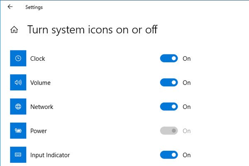The width and height of the screenshot is (249, 166).
Task: Click the greyed-out Power toggle
Action: pos(169,131)
